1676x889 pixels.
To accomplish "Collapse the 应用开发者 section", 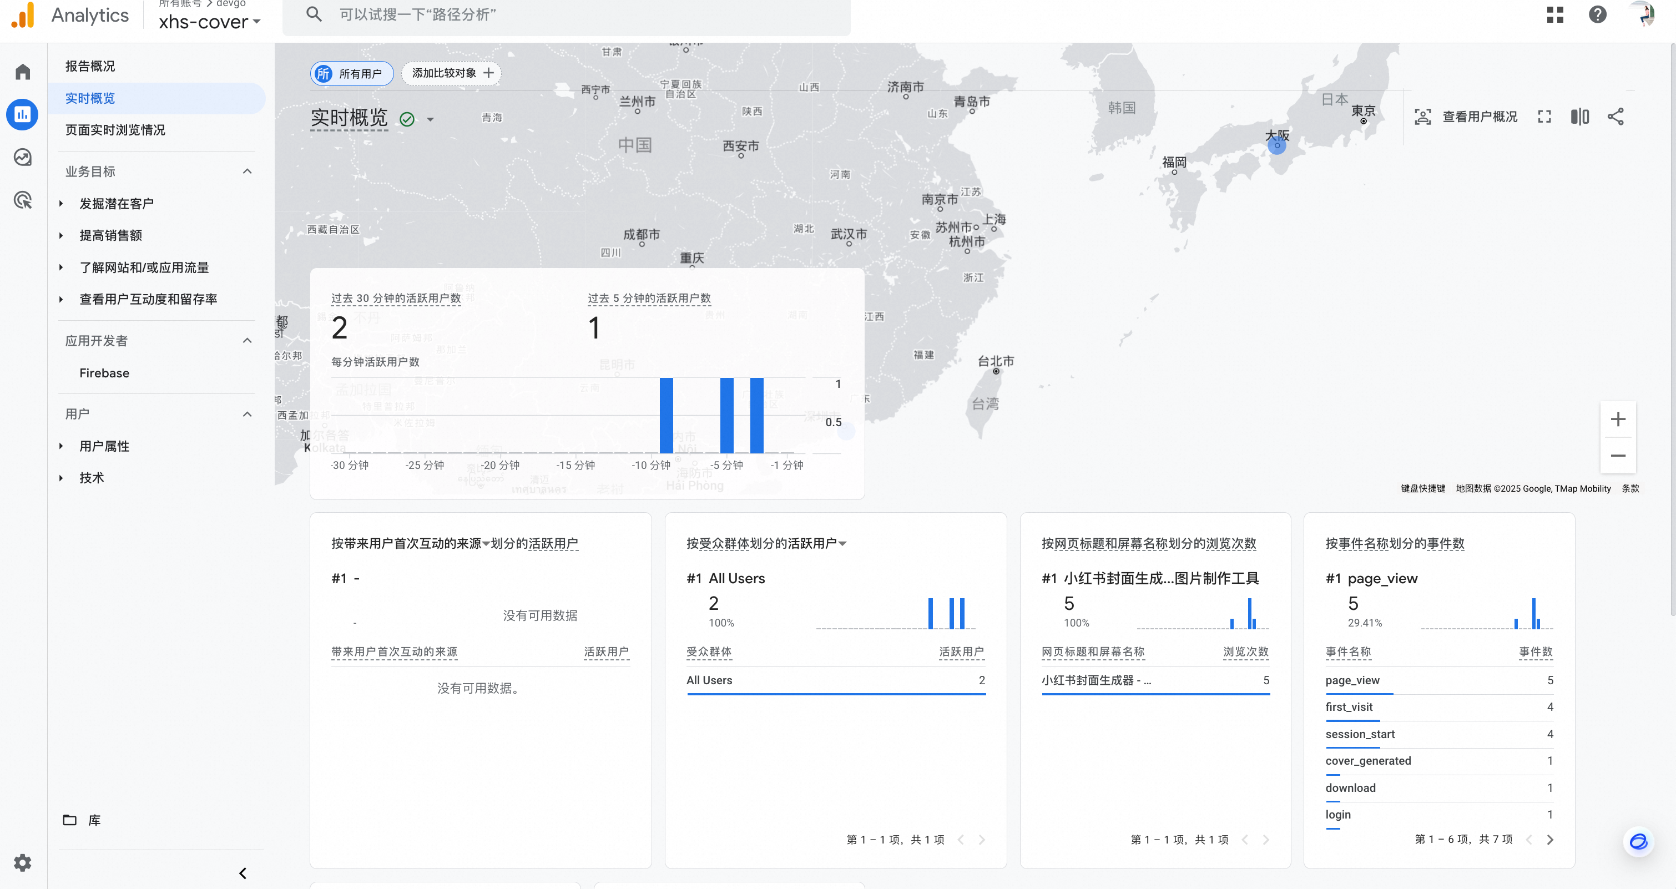I will point(247,340).
